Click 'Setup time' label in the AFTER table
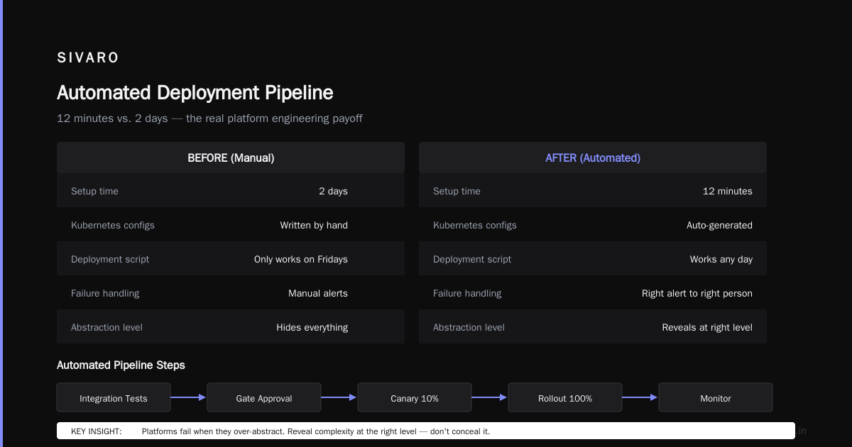Image resolution: width=852 pixels, height=447 pixels. point(457,191)
